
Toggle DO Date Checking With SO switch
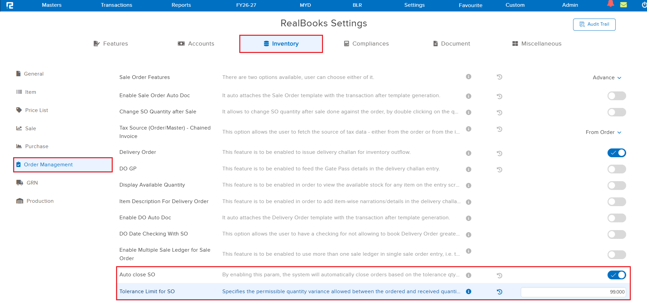coord(617,234)
